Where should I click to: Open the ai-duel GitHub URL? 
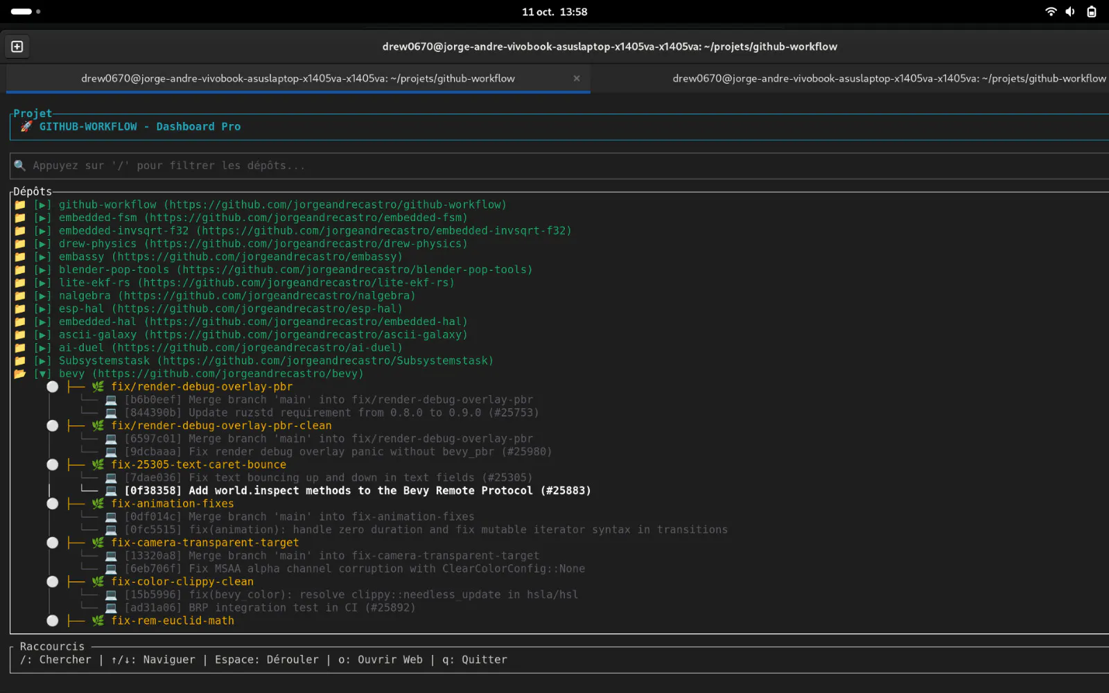257,348
